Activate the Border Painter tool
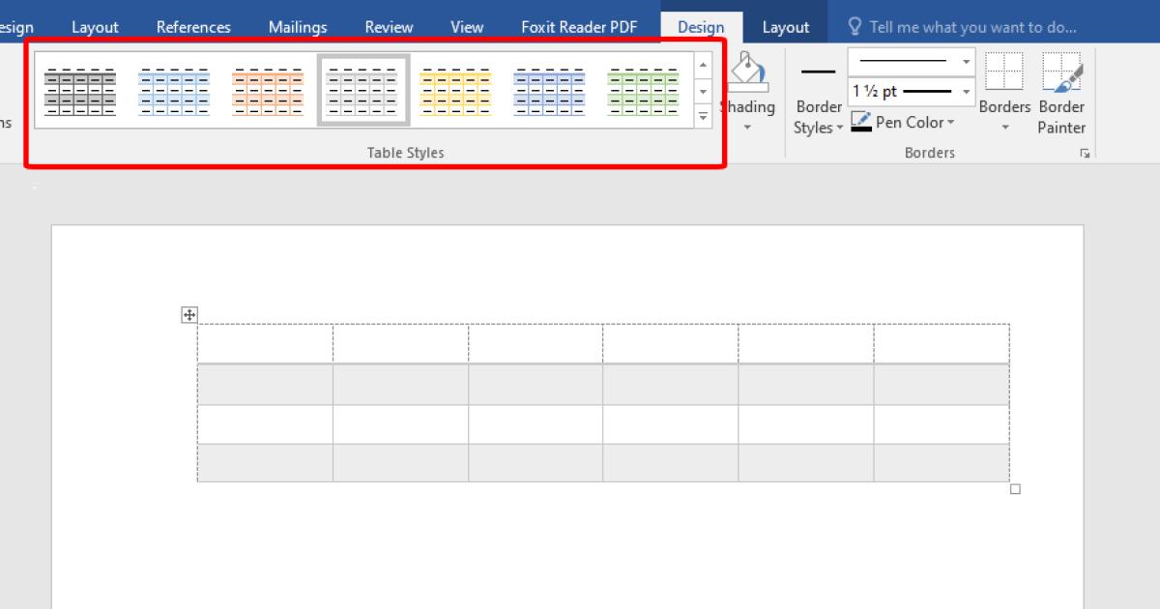1160x609 pixels. [x=1061, y=94]
